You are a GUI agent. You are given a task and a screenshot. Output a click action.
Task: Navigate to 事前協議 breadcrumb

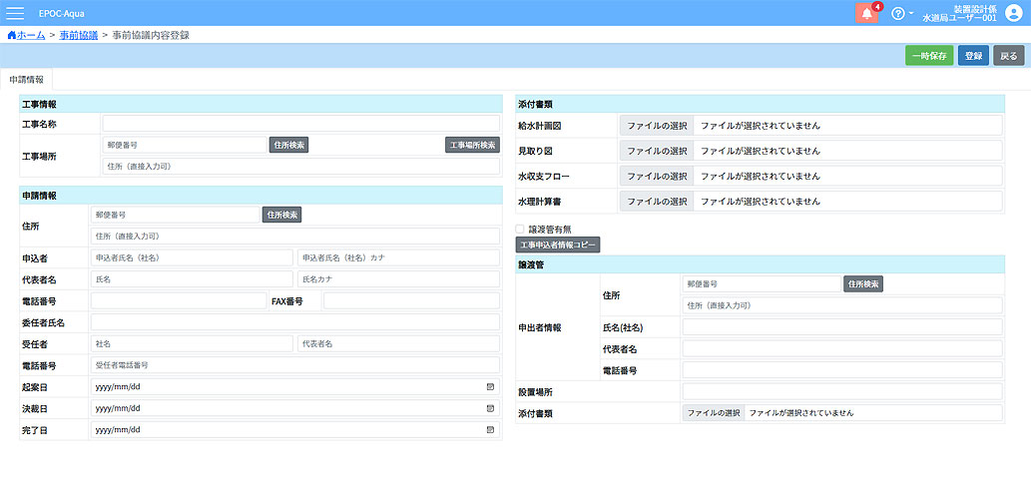tap(78, 35)
